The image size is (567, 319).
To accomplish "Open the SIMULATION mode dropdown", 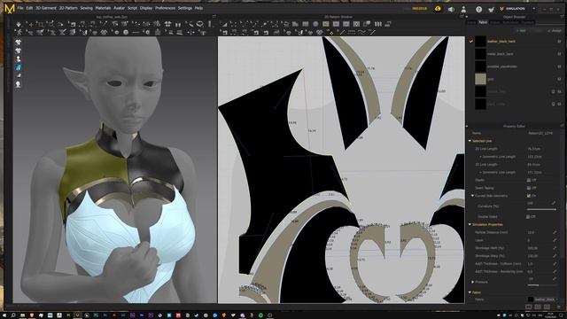I will click(x=517, y=9).
